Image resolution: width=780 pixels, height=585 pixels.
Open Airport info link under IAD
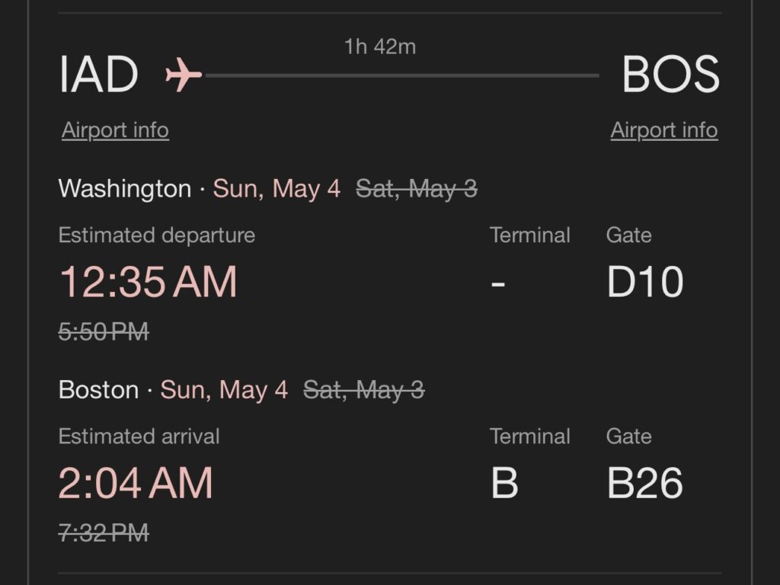point(115,130)
